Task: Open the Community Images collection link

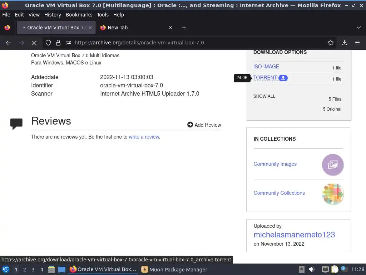Action: click(275, 164)
